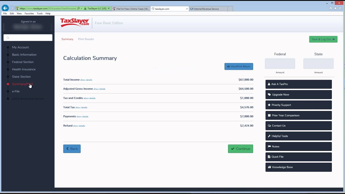Click Contact Us button
Screen dimensions: 345x194
[299, 126]
